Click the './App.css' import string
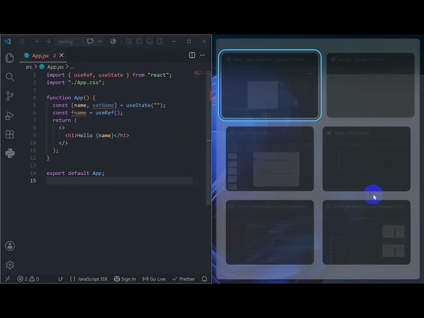Viewport: 424px width, 318px height. tap(86, 82)
